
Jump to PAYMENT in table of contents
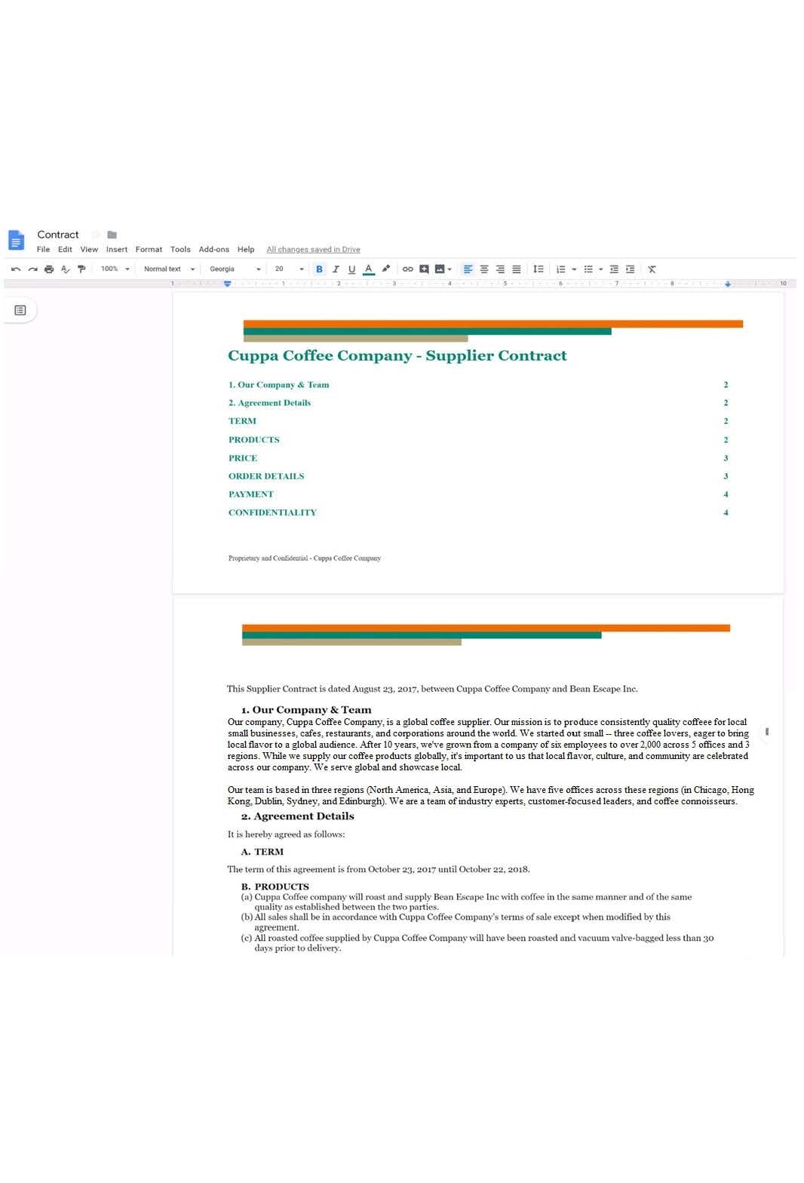(251, 494)
